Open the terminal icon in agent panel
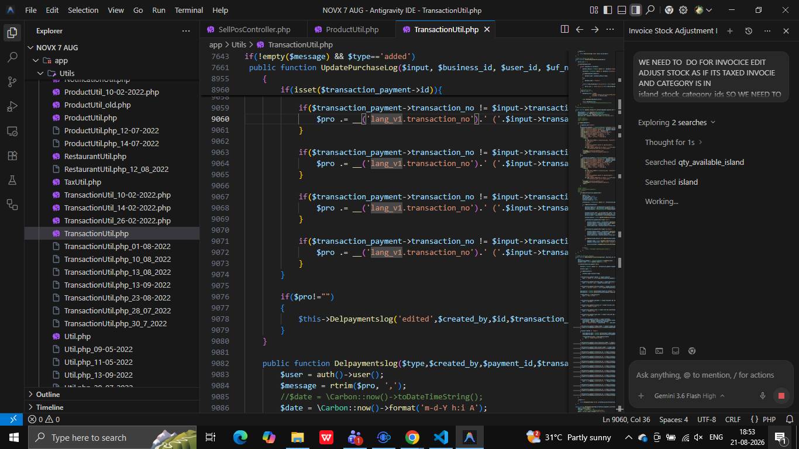The image size is (799, 449). click(x=659, y=351)
